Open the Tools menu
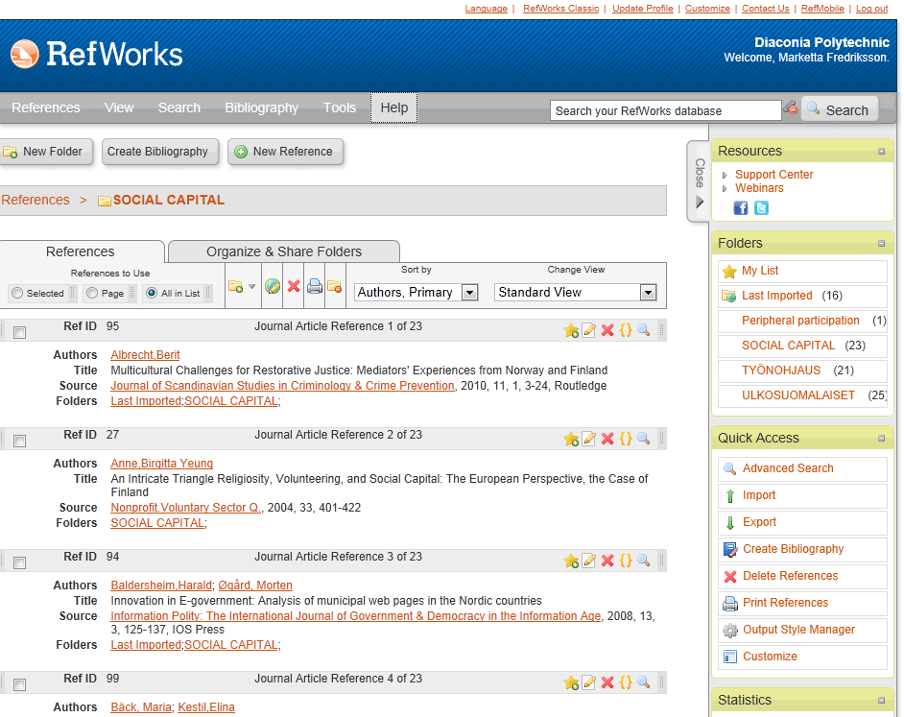 point(340,108)
